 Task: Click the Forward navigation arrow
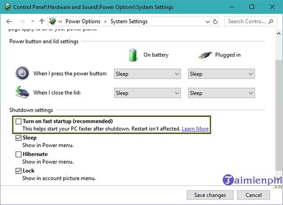tap(22, 22)
